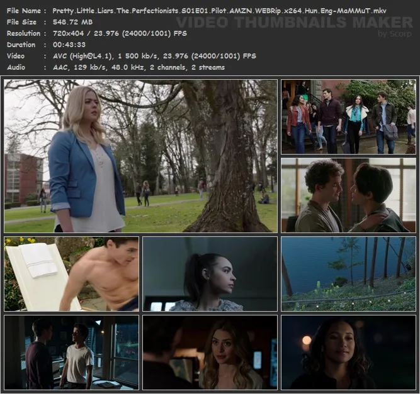420x394 pixels.
Task: Open the thumbnail of the ponytail girl in profile
Action: tap(210, 274)
